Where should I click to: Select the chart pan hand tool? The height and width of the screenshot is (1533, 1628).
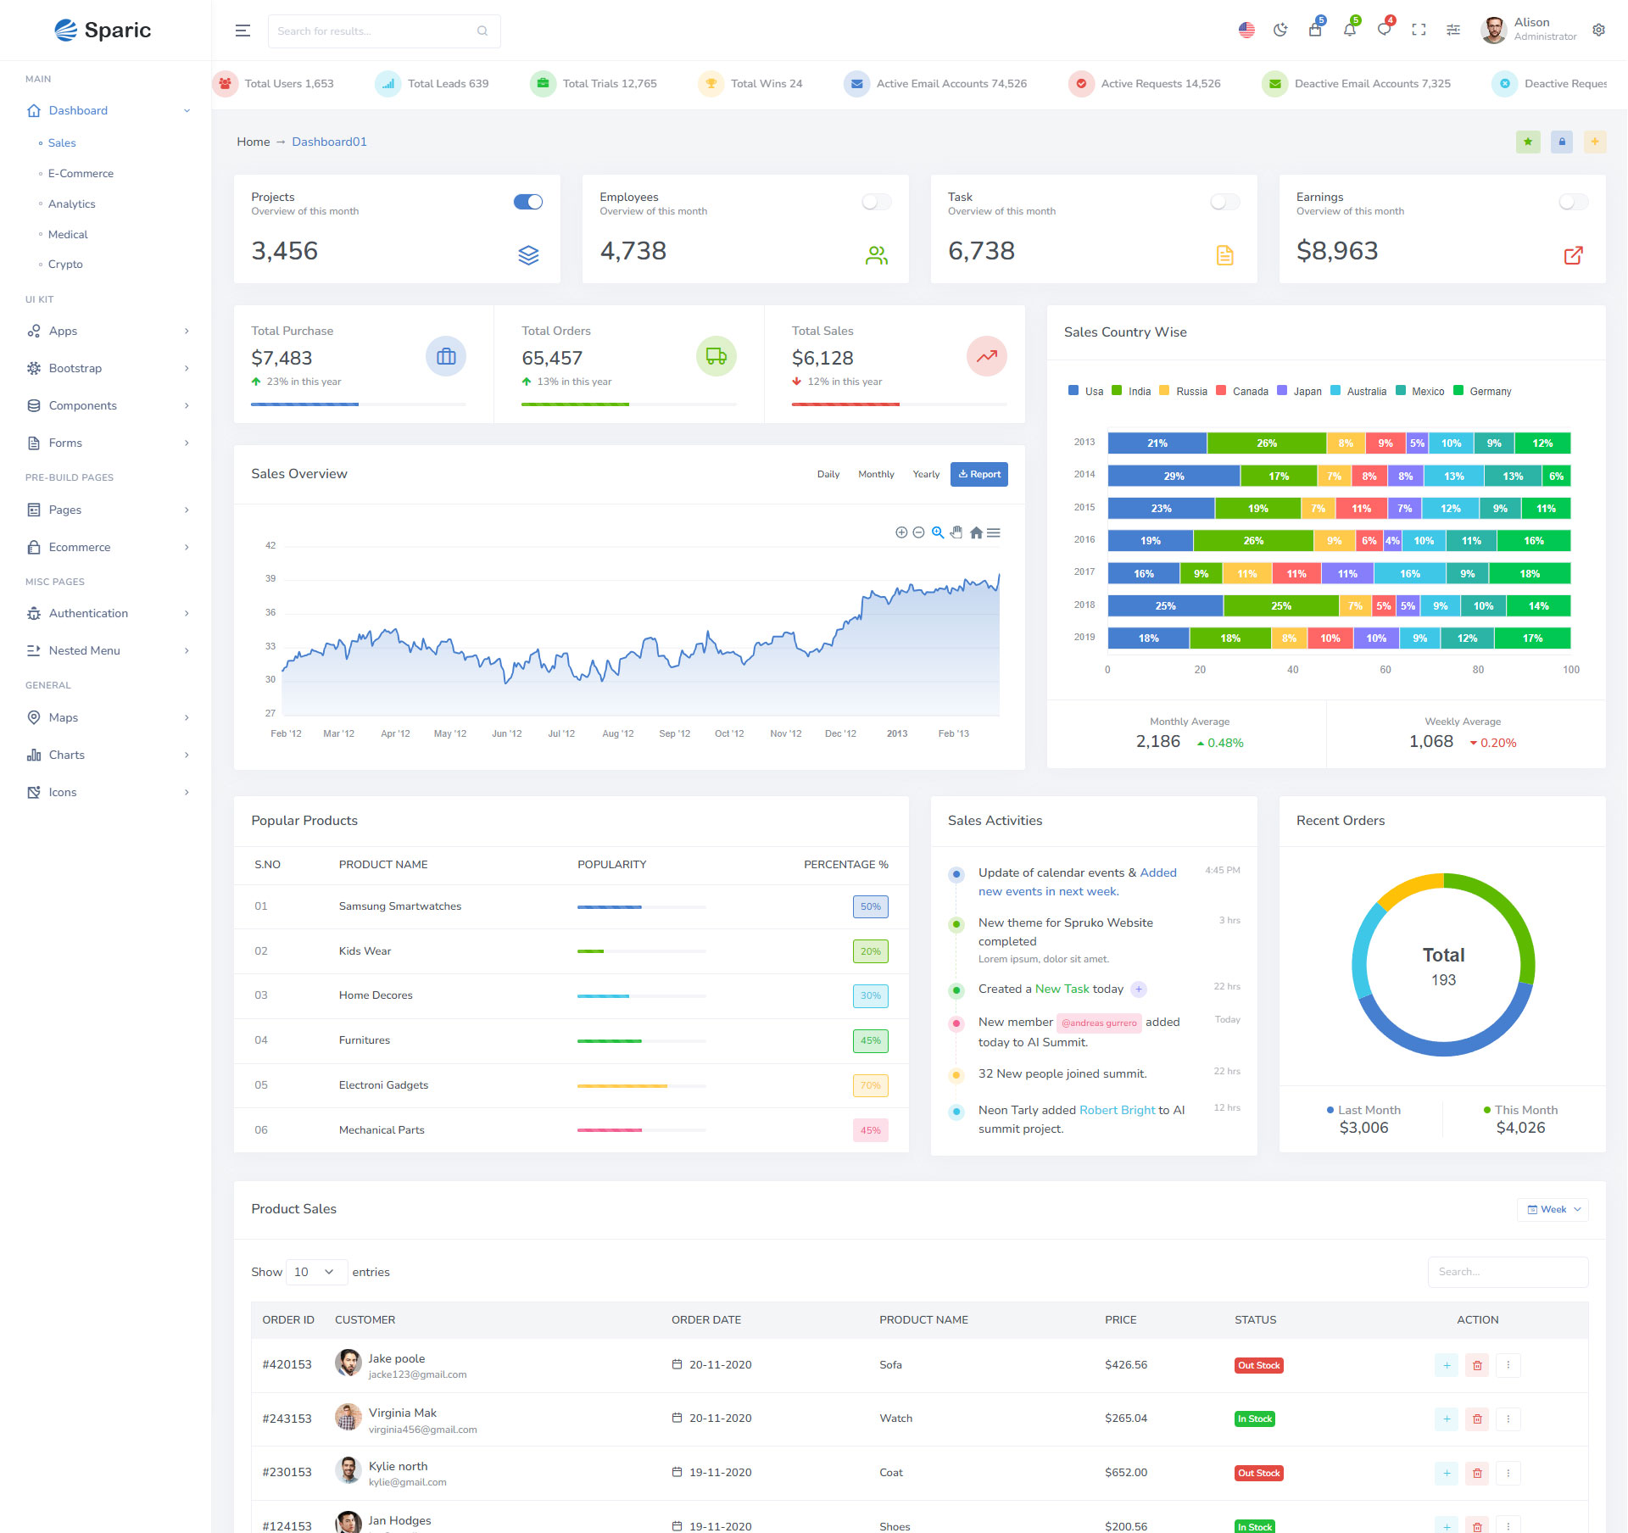coord(956,532)
